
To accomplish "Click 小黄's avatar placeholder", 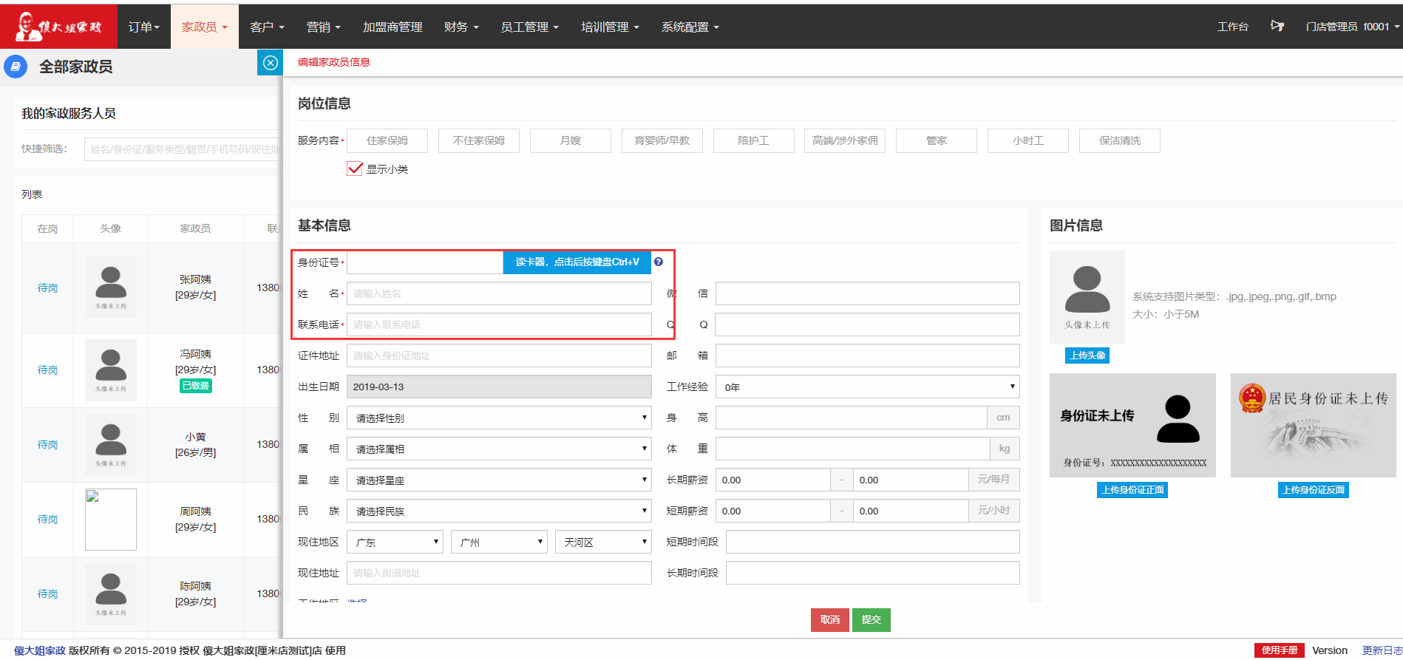I will point(111,444).
